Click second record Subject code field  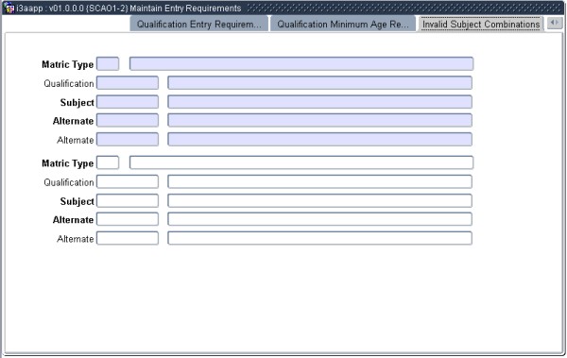(128, 200)
